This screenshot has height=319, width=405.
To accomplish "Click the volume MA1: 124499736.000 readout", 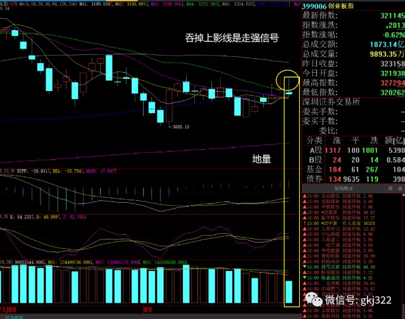I will click(x=70, y=262).
